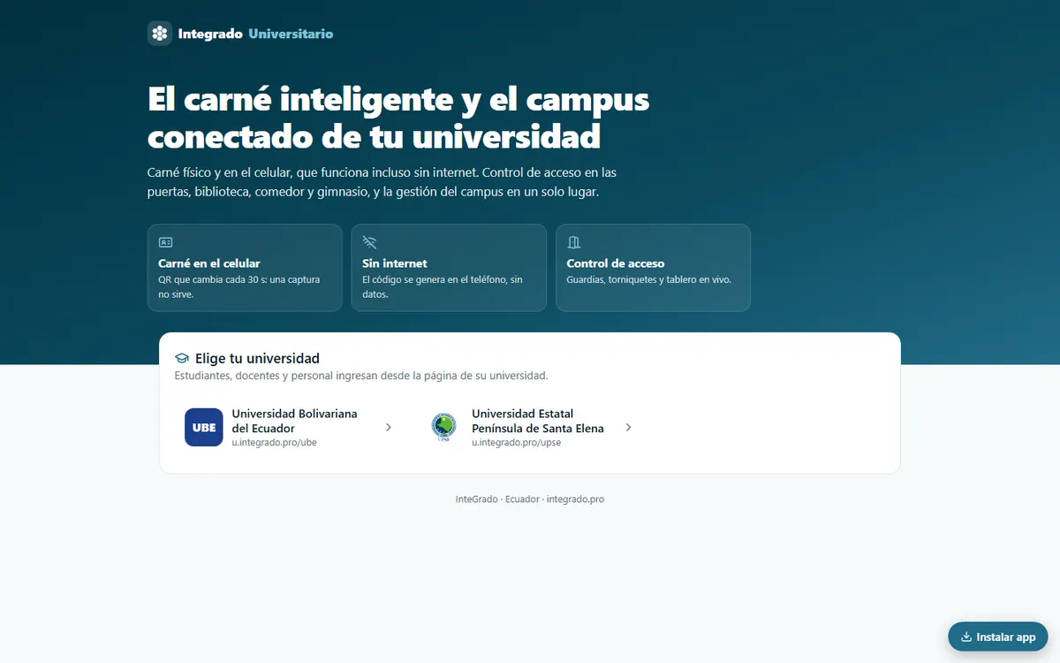The image size is (1060, 663).
Task: Click the InteGrado · Ecuador · integrado.pro footer
Action: coord(530,499)
